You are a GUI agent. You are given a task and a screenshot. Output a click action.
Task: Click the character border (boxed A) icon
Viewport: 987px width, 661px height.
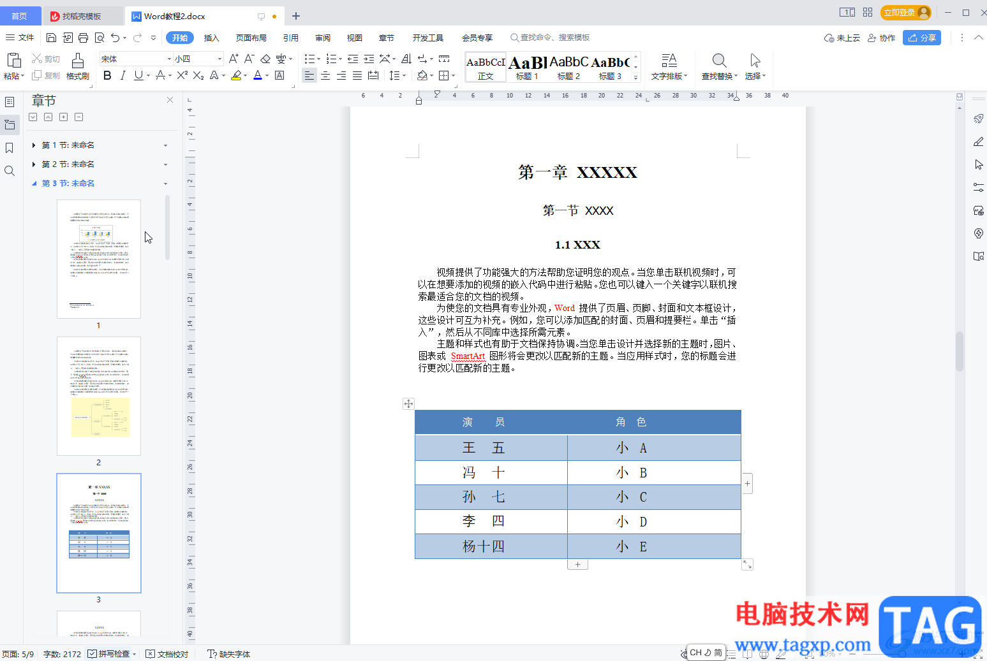click(279, 75)
